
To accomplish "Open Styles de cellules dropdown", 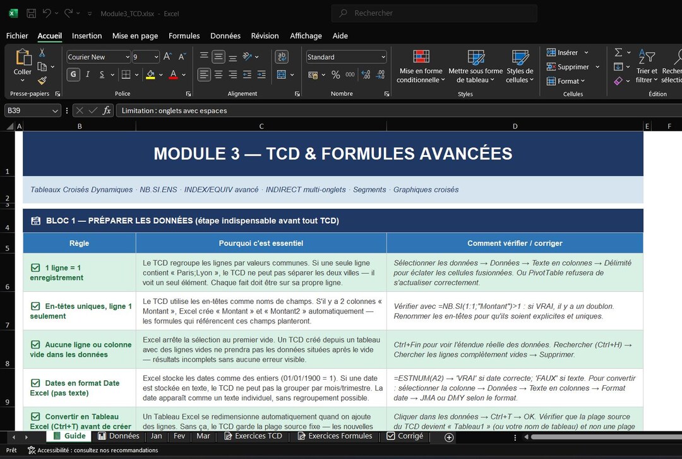I will click(x=520, y=66).
